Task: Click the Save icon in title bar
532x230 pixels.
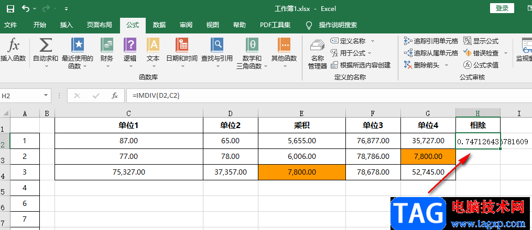Action: click(11, 8)
